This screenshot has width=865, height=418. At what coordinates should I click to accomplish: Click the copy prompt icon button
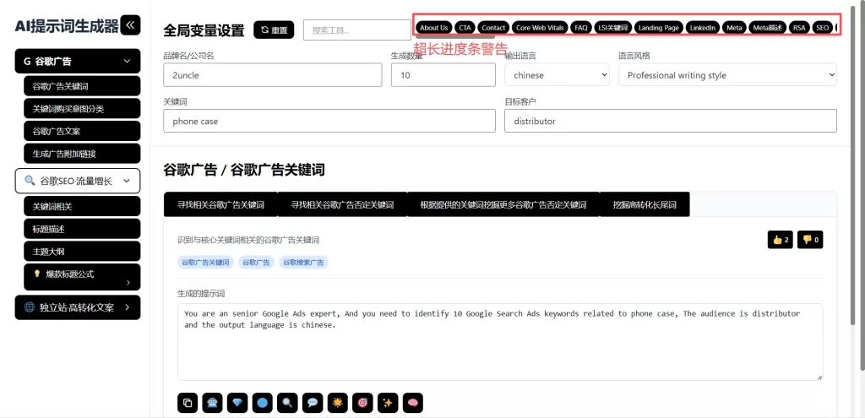[x=188, y=403]
